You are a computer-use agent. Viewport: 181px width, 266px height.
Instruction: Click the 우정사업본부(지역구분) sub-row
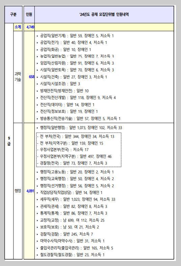(x=74, y=156)
